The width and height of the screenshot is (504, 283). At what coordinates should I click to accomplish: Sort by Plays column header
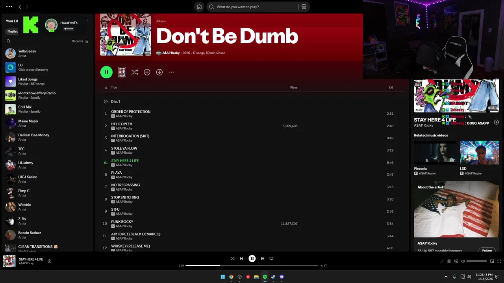pyautogui.click(x=294, y=87)
